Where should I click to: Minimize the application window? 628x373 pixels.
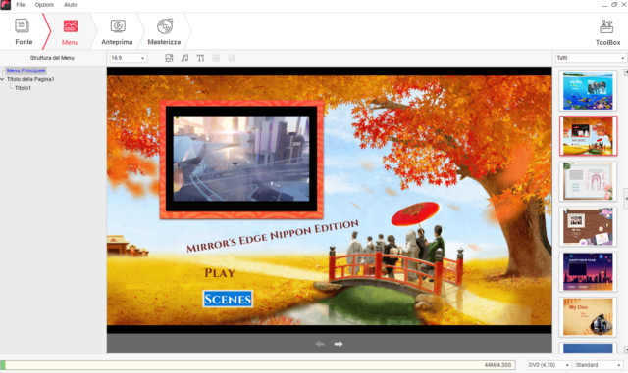(604, 5)
